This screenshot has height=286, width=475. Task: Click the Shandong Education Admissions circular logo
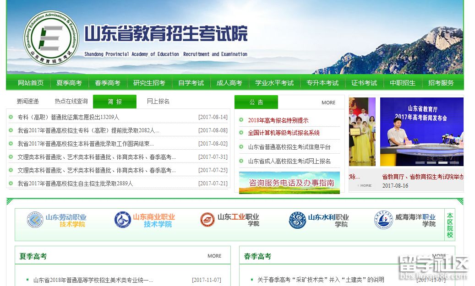pos(50,38)
